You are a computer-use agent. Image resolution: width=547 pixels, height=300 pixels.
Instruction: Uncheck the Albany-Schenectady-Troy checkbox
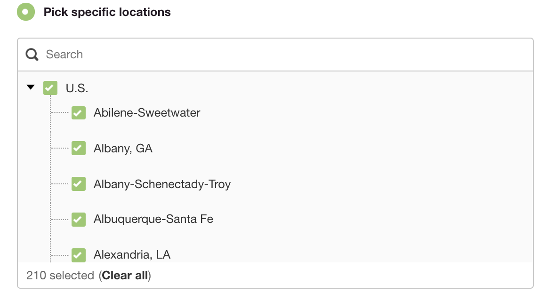[x=78, y=184]
